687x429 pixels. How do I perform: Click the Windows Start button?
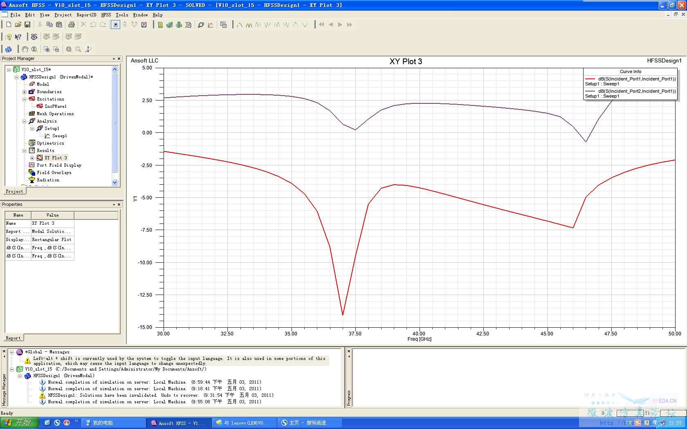[19, 423]
